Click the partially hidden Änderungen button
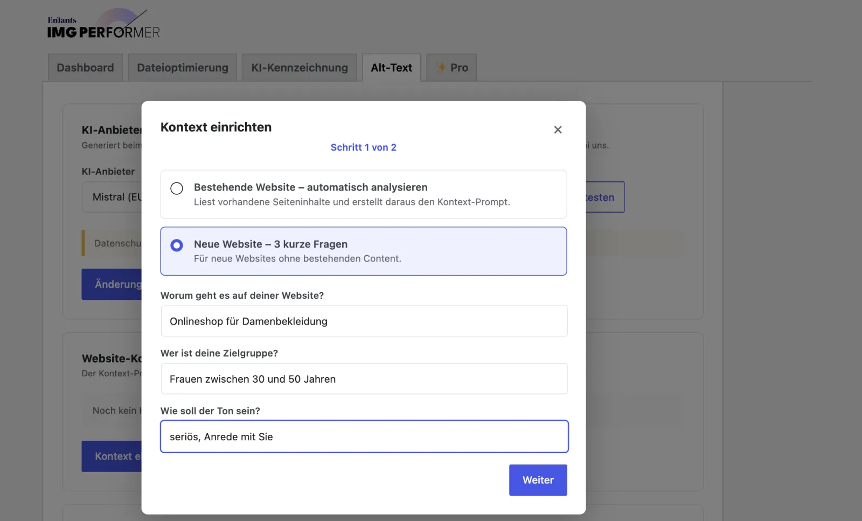The width and height of the screenshot is (862, 521). (x=112, y=284)
